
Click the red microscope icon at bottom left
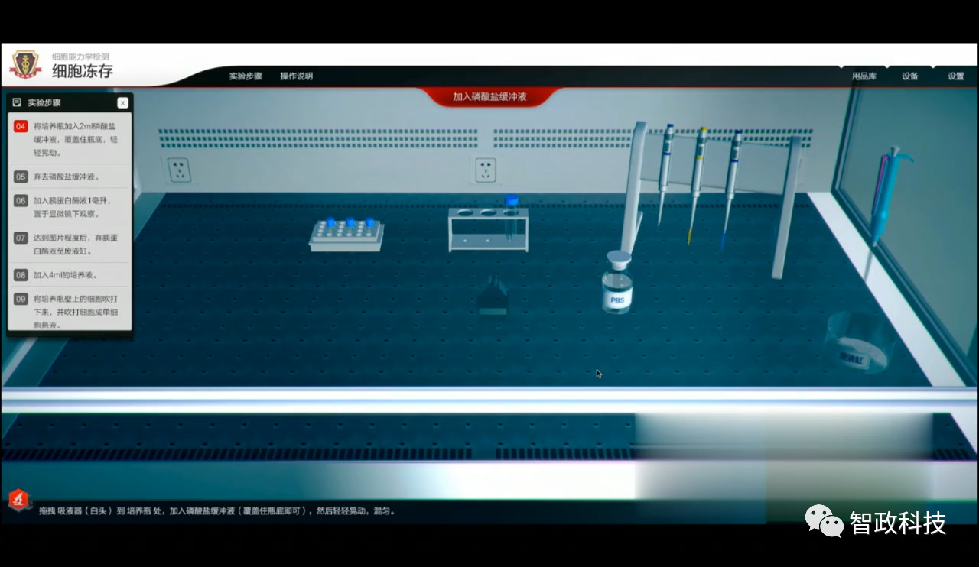point(19,500)
